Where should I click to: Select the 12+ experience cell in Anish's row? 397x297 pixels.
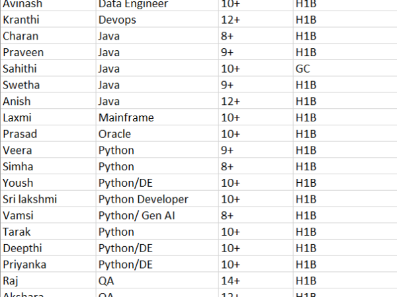230,101
